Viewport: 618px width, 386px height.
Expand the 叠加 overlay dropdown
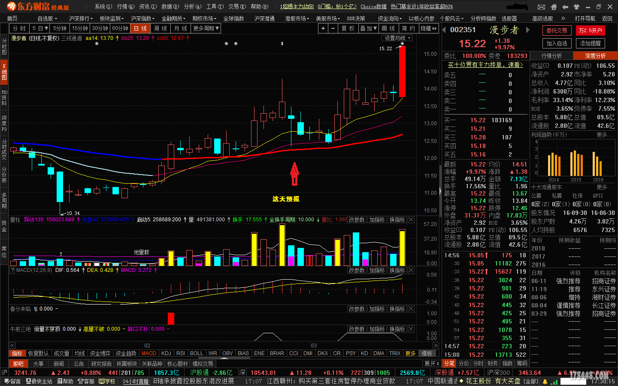[369, 28]
